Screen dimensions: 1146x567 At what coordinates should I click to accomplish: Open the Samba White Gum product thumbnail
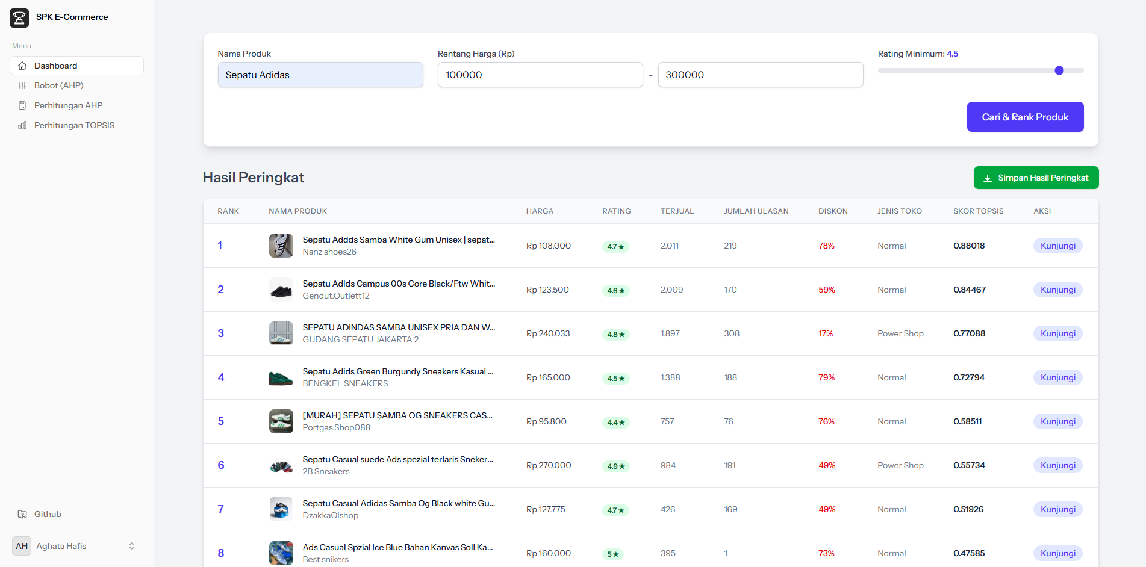(x=281, y=246)
